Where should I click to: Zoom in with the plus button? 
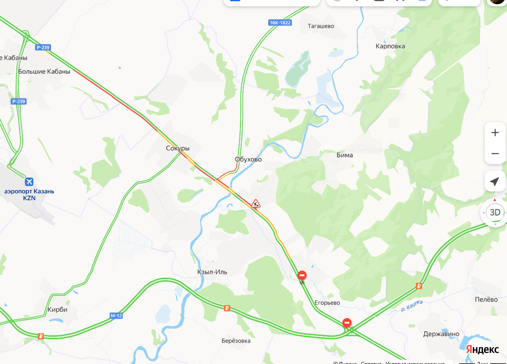[495, 133]
